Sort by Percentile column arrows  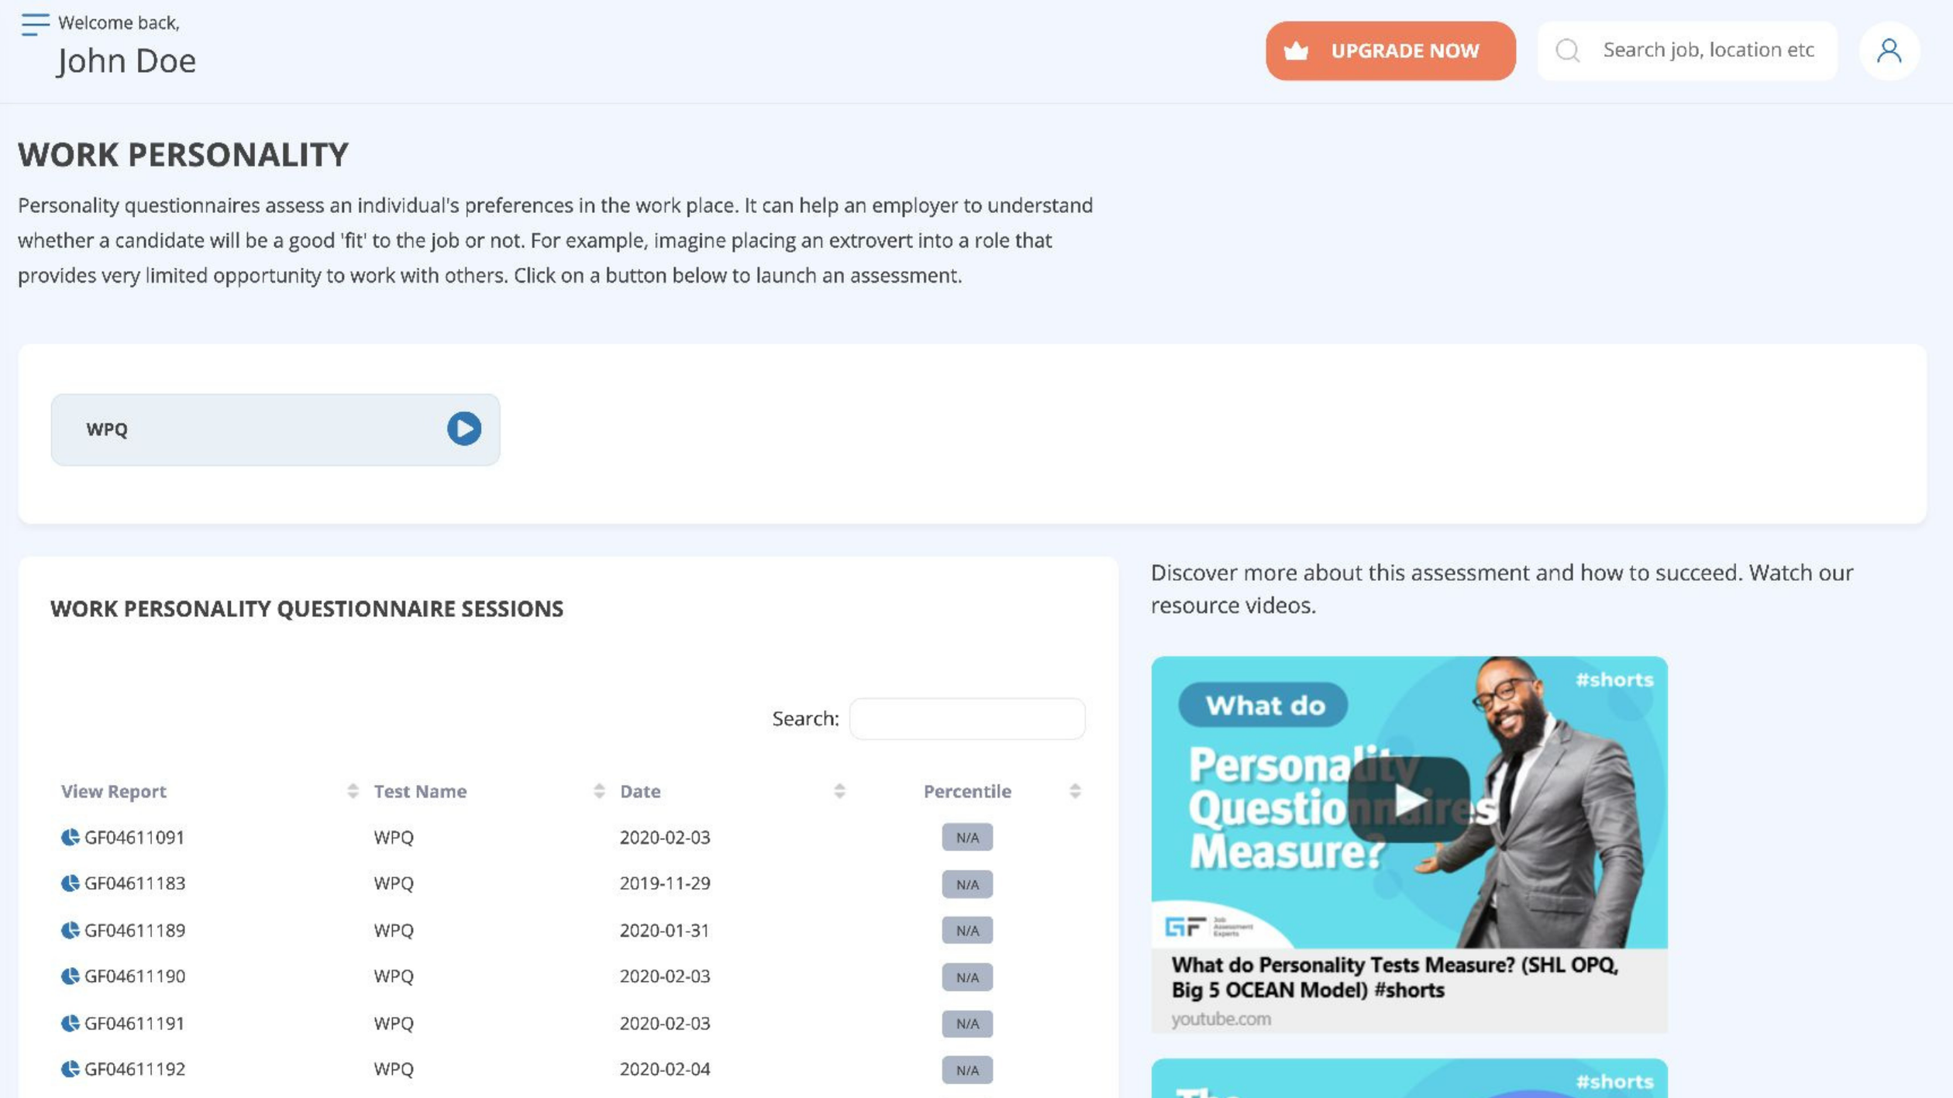coord(1075,791)
